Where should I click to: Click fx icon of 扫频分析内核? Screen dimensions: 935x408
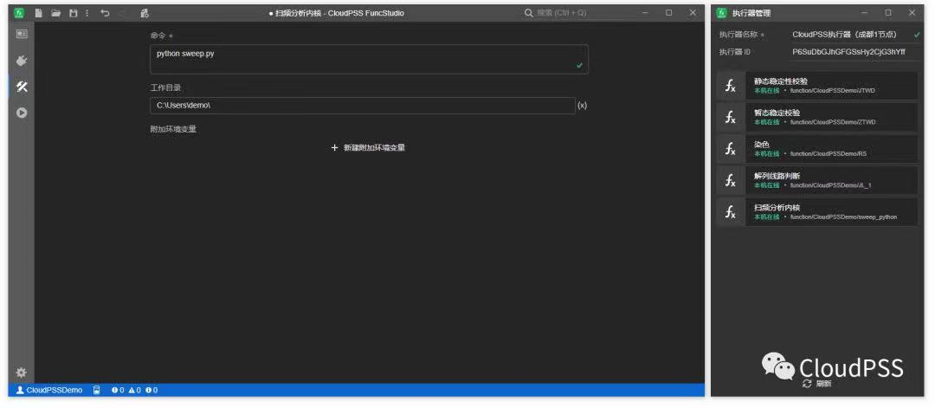tap(731, 212)
